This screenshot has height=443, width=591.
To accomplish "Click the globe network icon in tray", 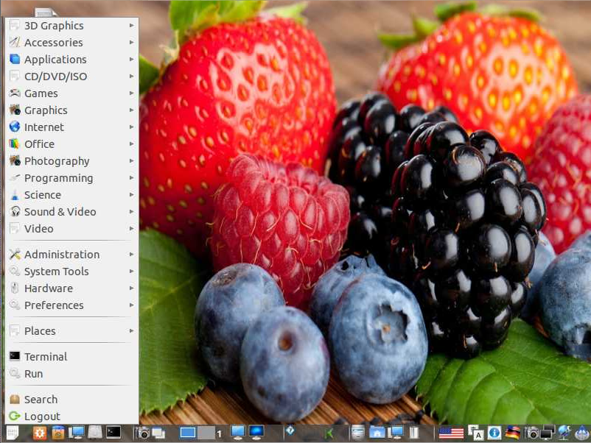I will click(564, 433).
